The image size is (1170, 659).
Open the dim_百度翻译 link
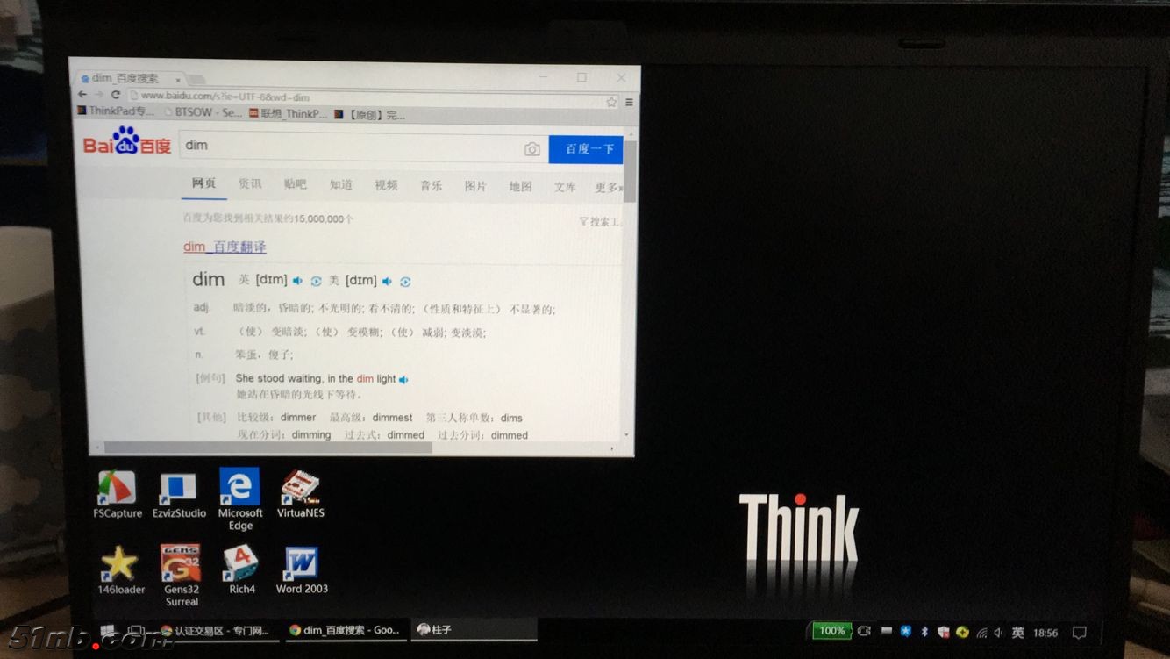(x=226, y=247)
